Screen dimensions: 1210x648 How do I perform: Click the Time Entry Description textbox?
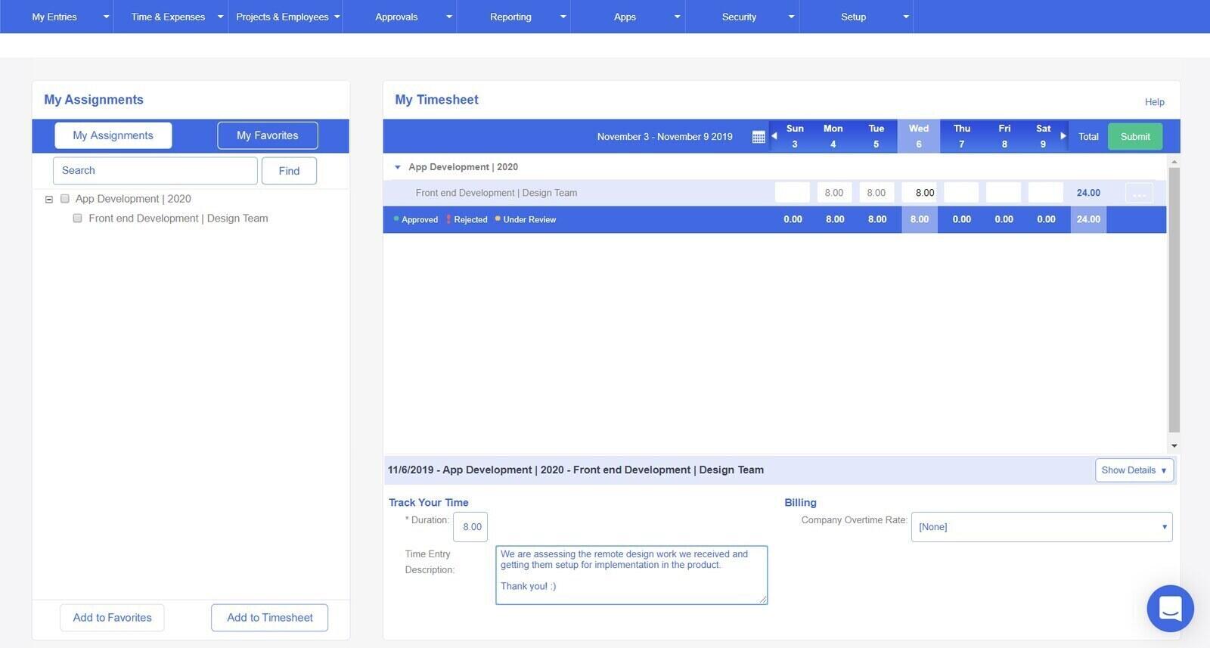[x=631, y=575]
